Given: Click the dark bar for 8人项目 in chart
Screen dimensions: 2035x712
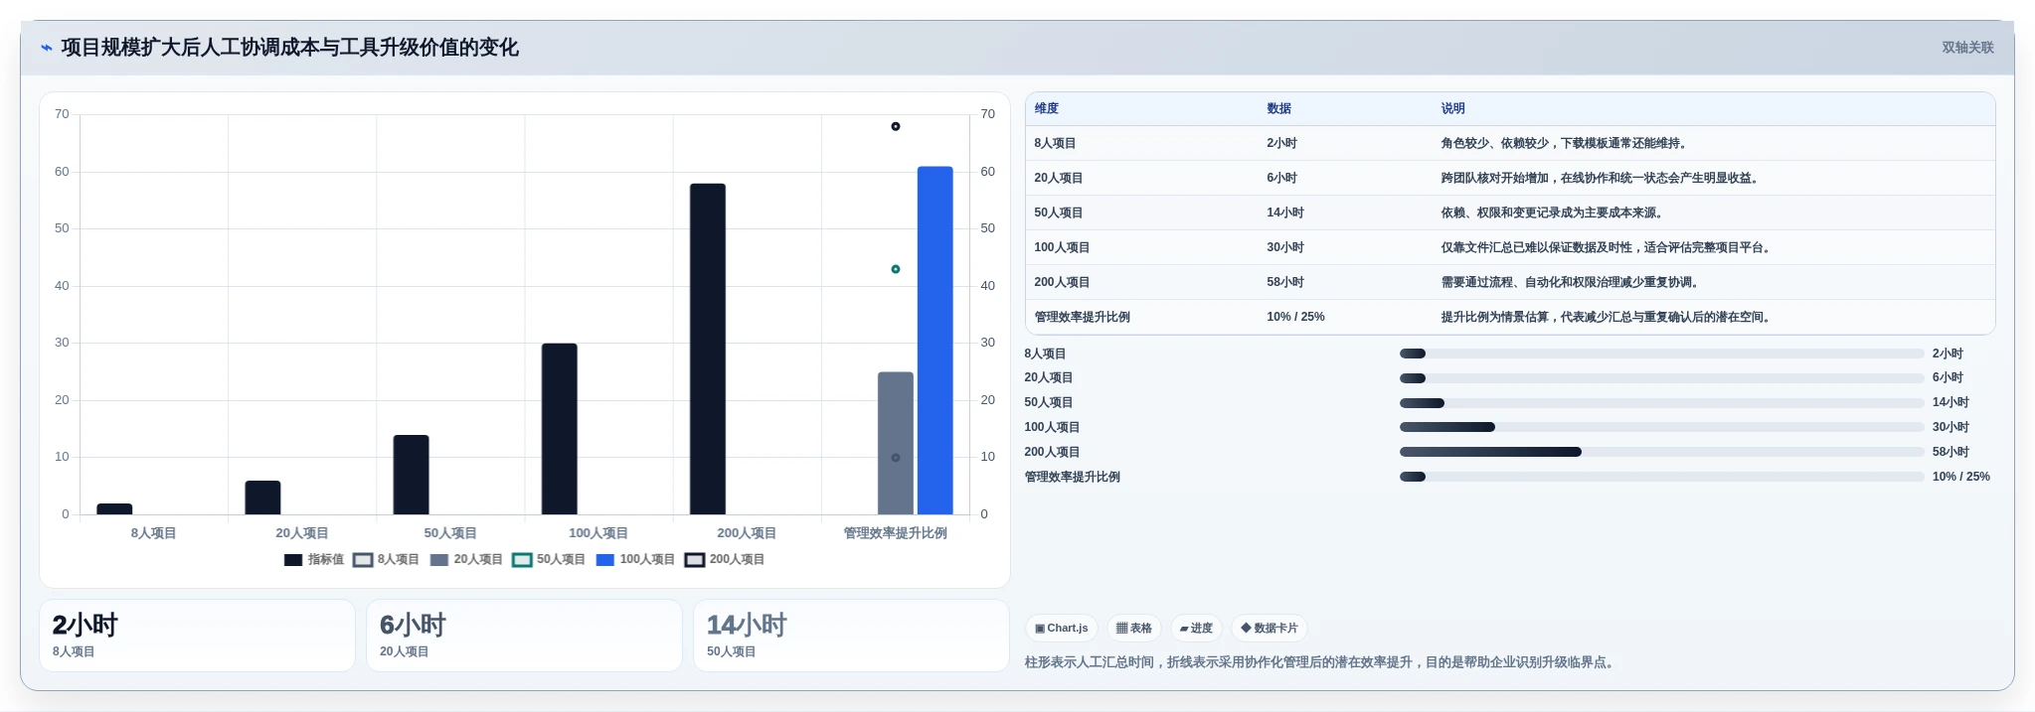Looking at the screenshot, I should 114,509.
